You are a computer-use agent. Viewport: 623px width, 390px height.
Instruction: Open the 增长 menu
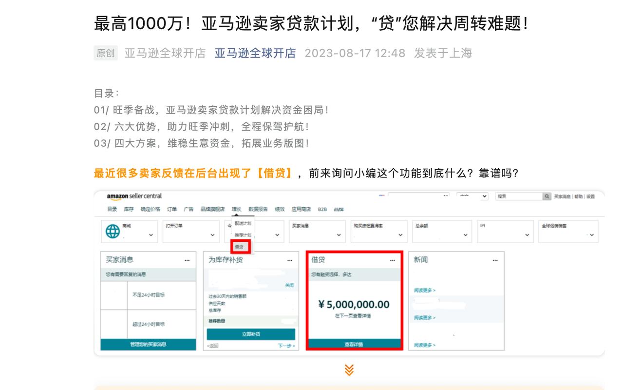(x=236, y=209)
